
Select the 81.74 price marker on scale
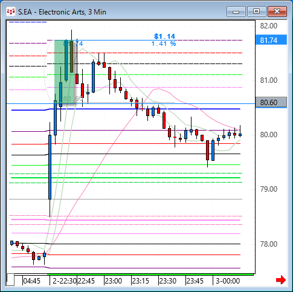click(x=271, y=40)
